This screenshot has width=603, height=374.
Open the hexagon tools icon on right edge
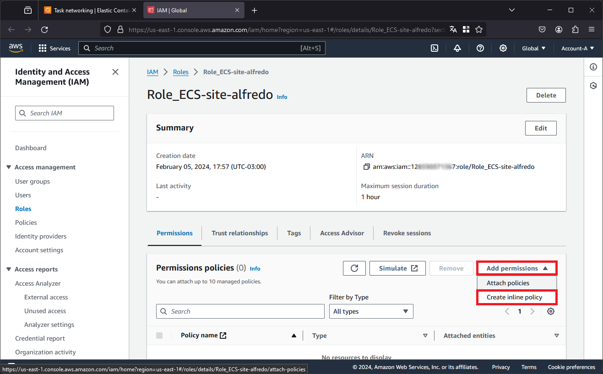[593, 86]
